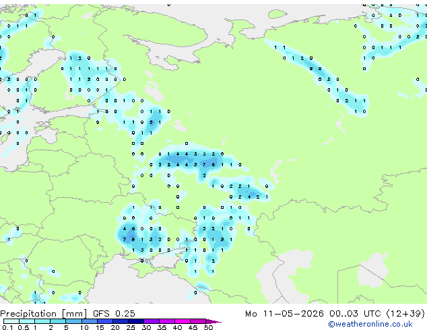
Task: Click the '45' legend scale label
Action: [193, 327]
